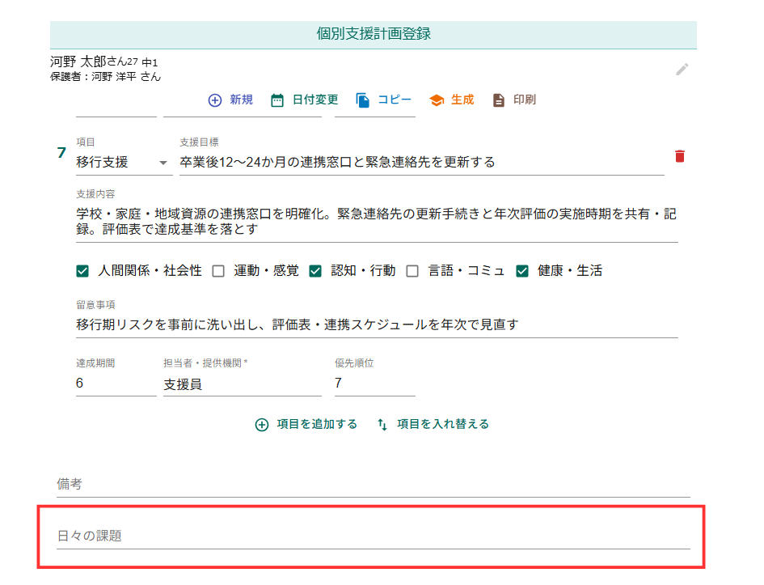
Task: Click the 担当者・提供機関 field
Action: coord(242,384)
